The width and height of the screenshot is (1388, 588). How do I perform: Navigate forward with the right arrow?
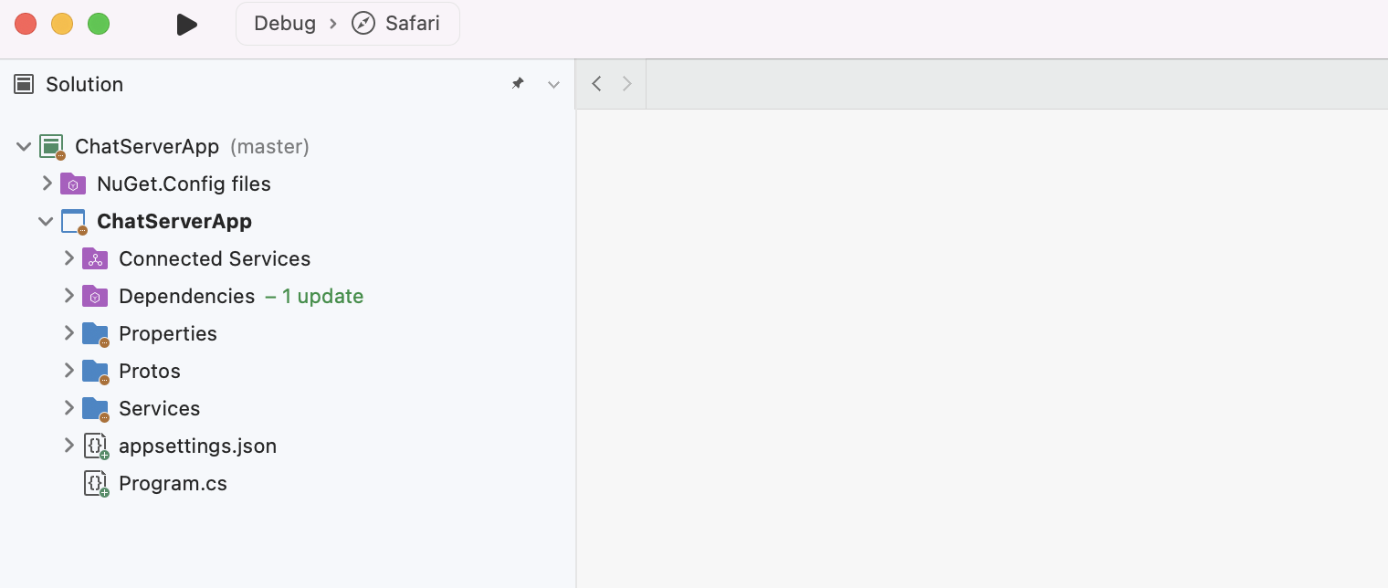pos(626,84)
